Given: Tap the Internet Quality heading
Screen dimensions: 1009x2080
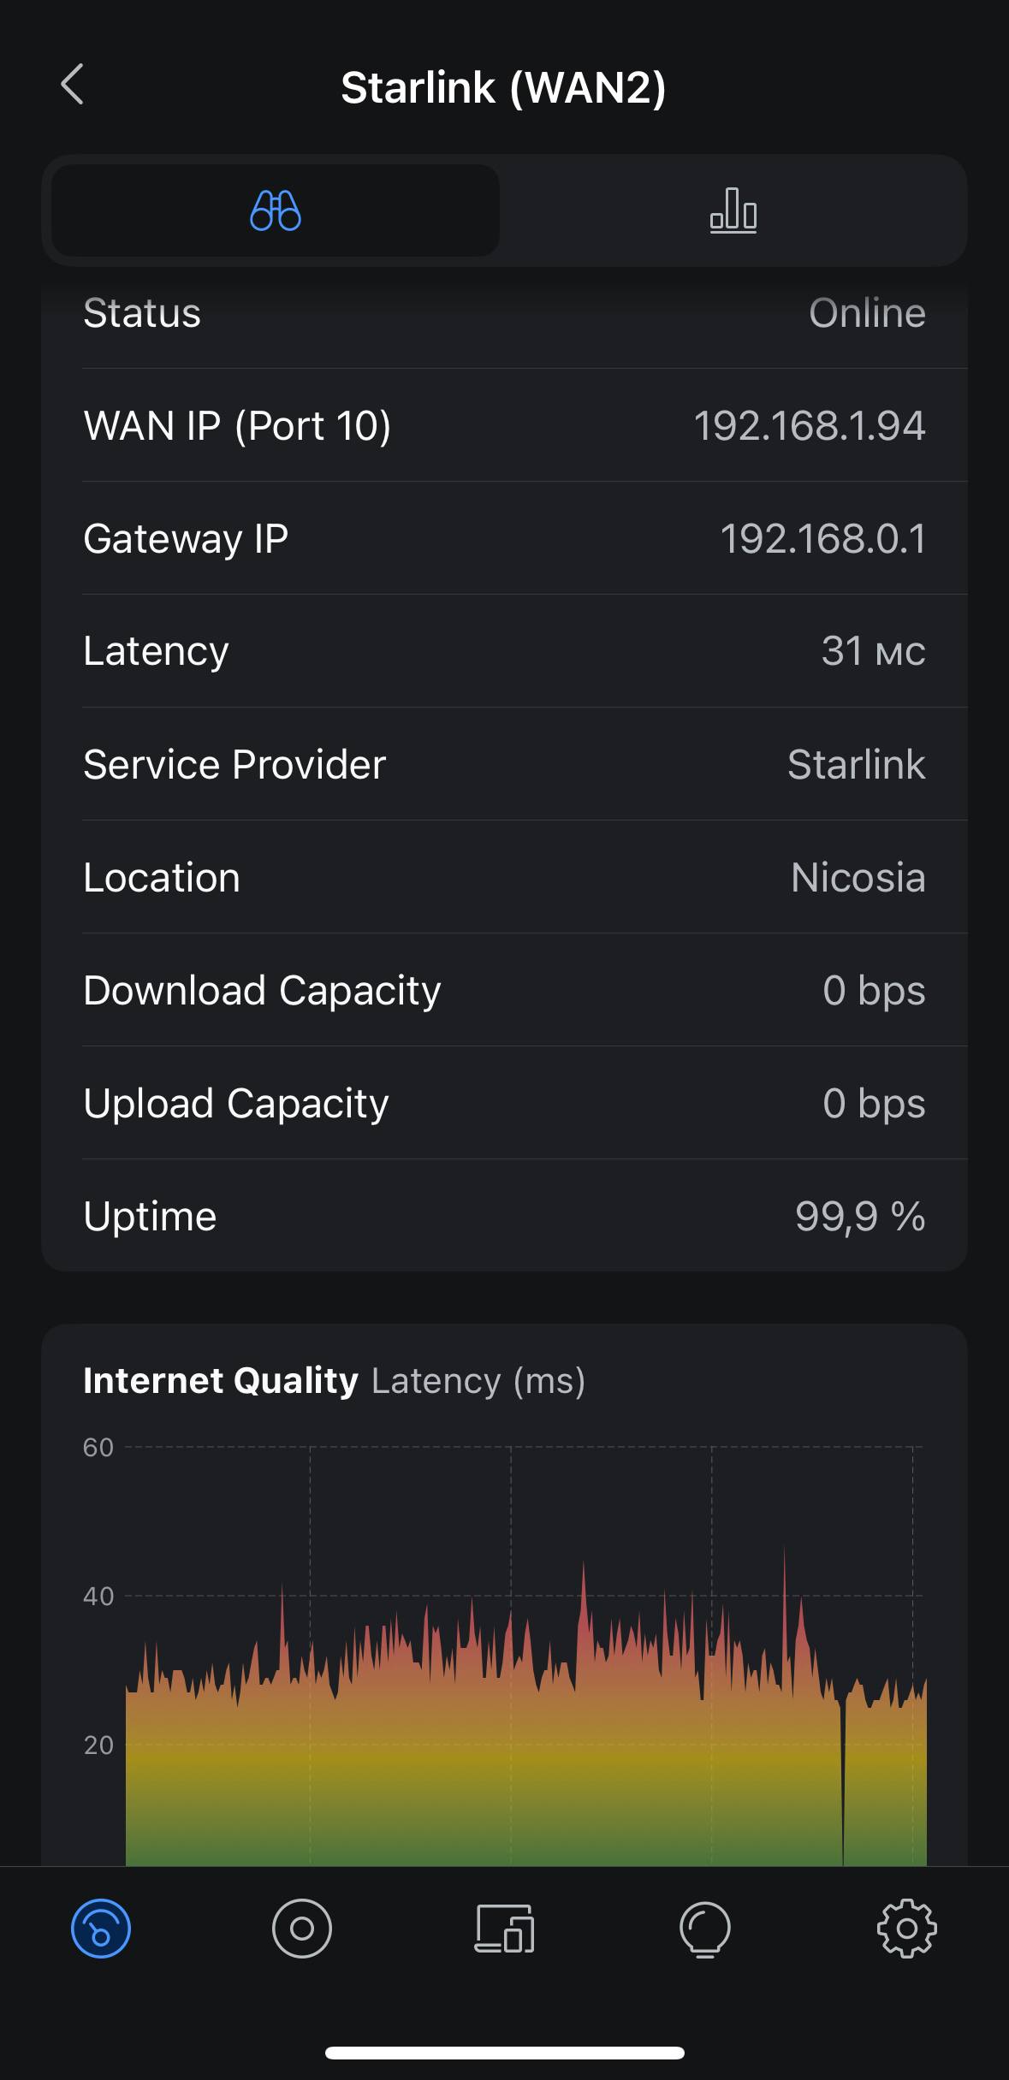Looking at the screenshot, I should (x=221, y=1380).
